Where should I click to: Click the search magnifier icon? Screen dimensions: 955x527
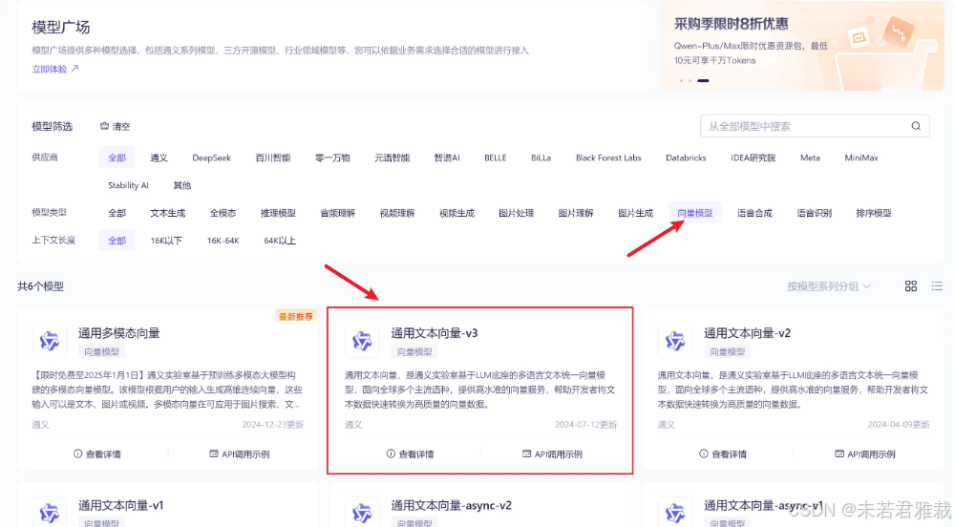click(916, 126)
